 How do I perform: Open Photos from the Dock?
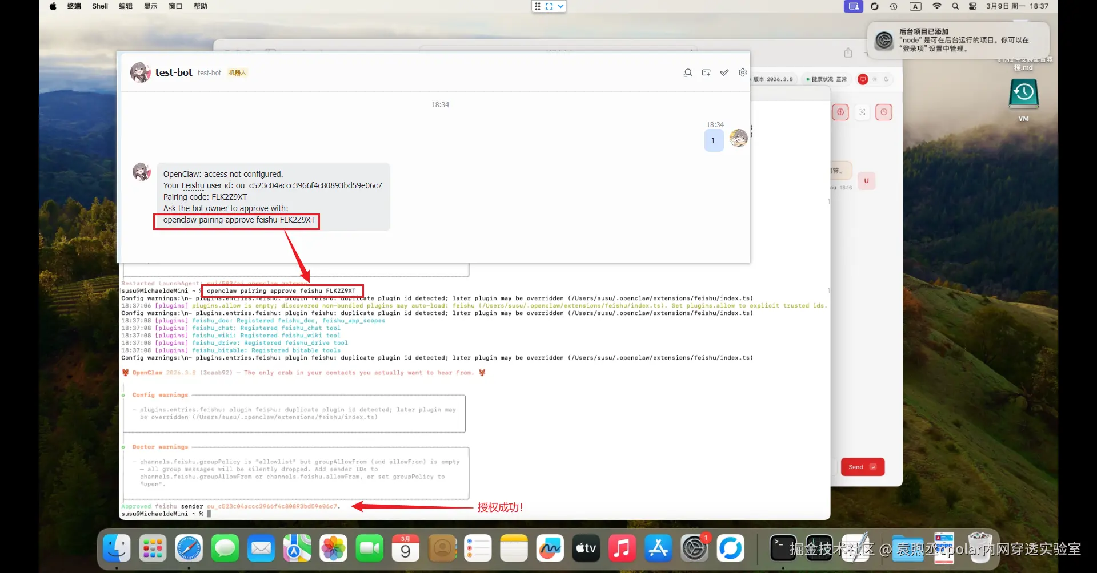(334, 548)
